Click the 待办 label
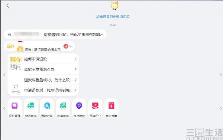 (x=10, y=46)
